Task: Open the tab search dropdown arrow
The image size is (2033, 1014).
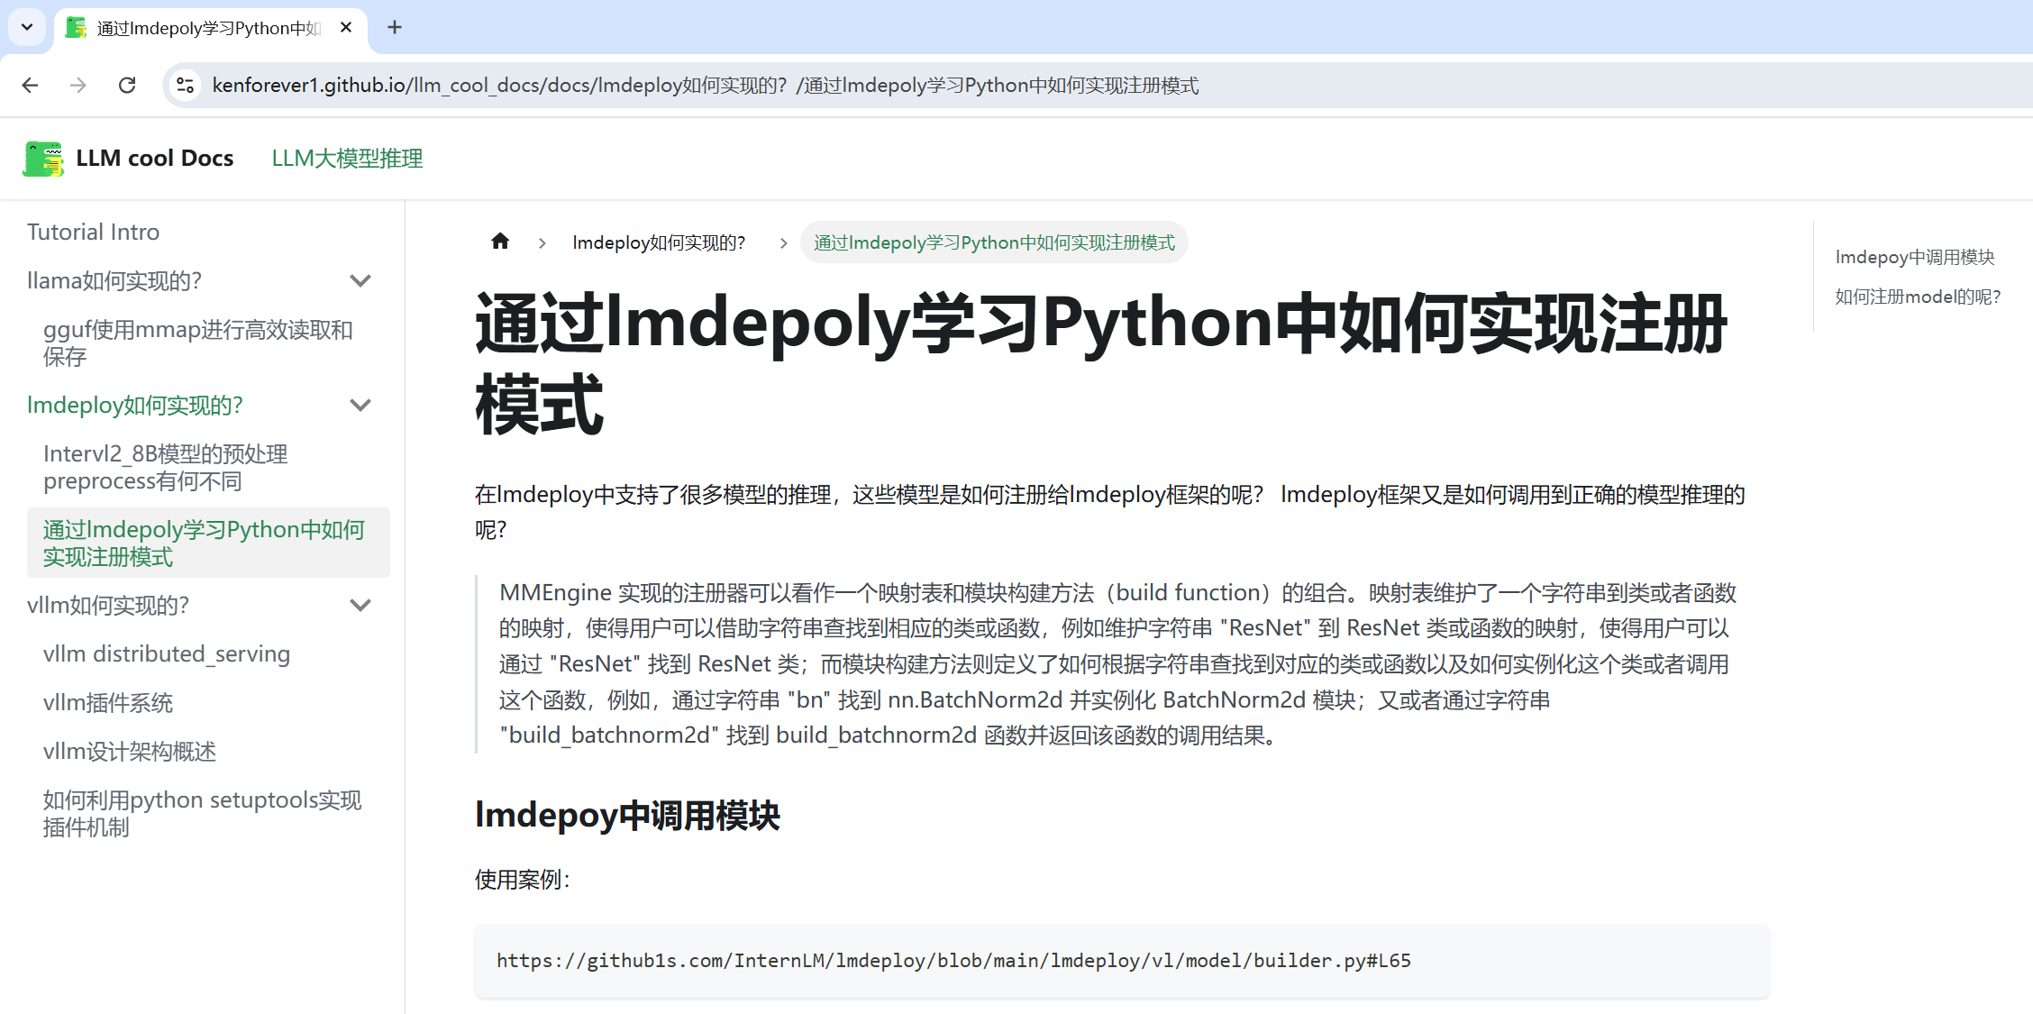Action: (x=27, y=27)
